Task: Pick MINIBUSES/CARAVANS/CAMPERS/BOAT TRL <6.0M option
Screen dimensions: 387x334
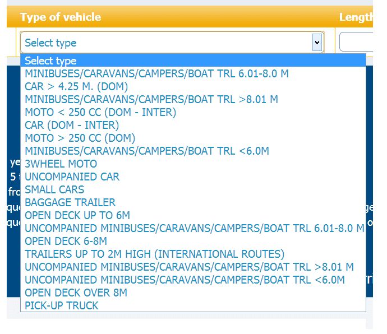Action: click(147, 151)
